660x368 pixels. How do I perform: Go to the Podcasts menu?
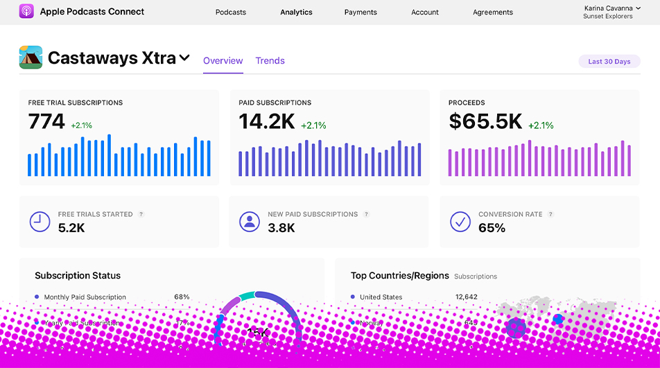[231, 12]
